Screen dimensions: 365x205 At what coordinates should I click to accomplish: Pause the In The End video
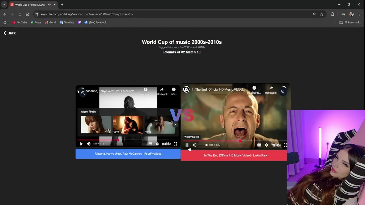(x=187, y=145)
